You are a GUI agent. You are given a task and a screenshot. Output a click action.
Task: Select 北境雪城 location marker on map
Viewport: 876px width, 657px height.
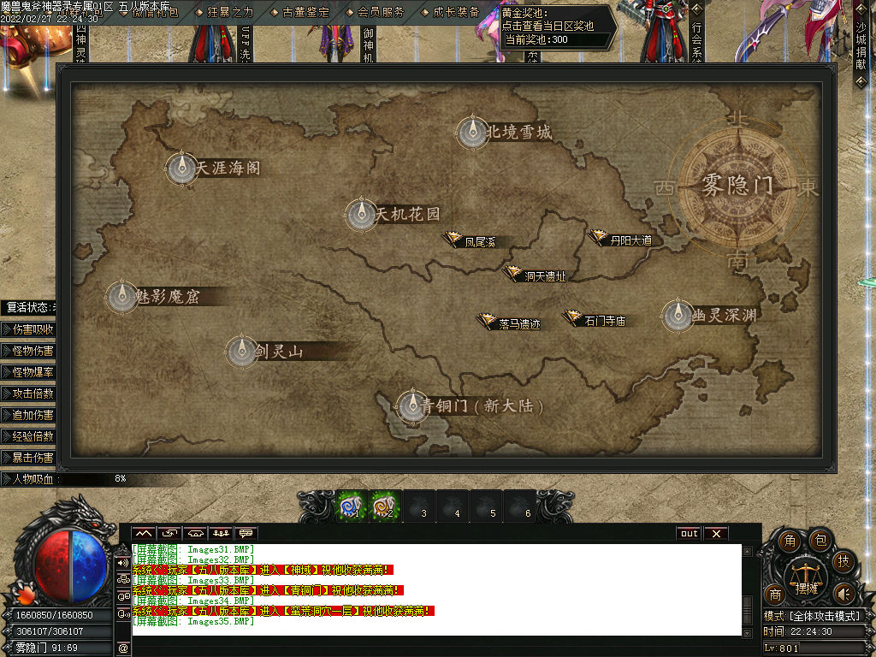(472, 133)
